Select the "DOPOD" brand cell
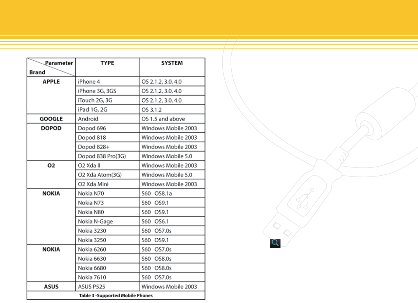Image resolution: width=418 pixels, height=303 pixels. pyautogui.click(x=51, y=142)
